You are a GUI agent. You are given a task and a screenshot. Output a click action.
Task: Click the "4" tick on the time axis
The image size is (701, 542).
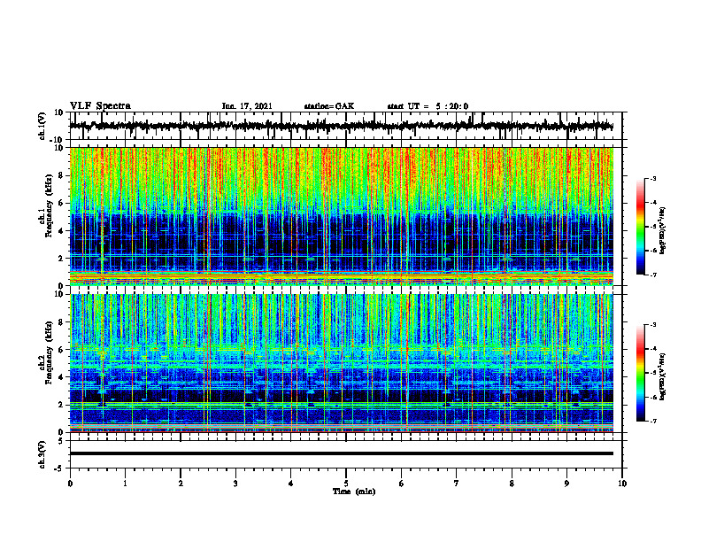click(290, 484)
